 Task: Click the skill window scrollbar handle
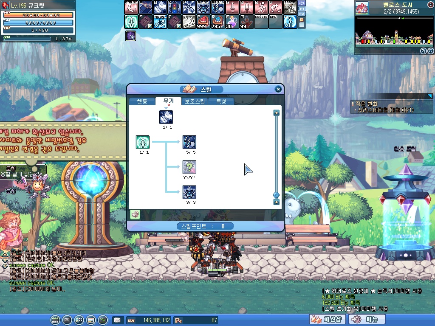click(x=276, y=195)
